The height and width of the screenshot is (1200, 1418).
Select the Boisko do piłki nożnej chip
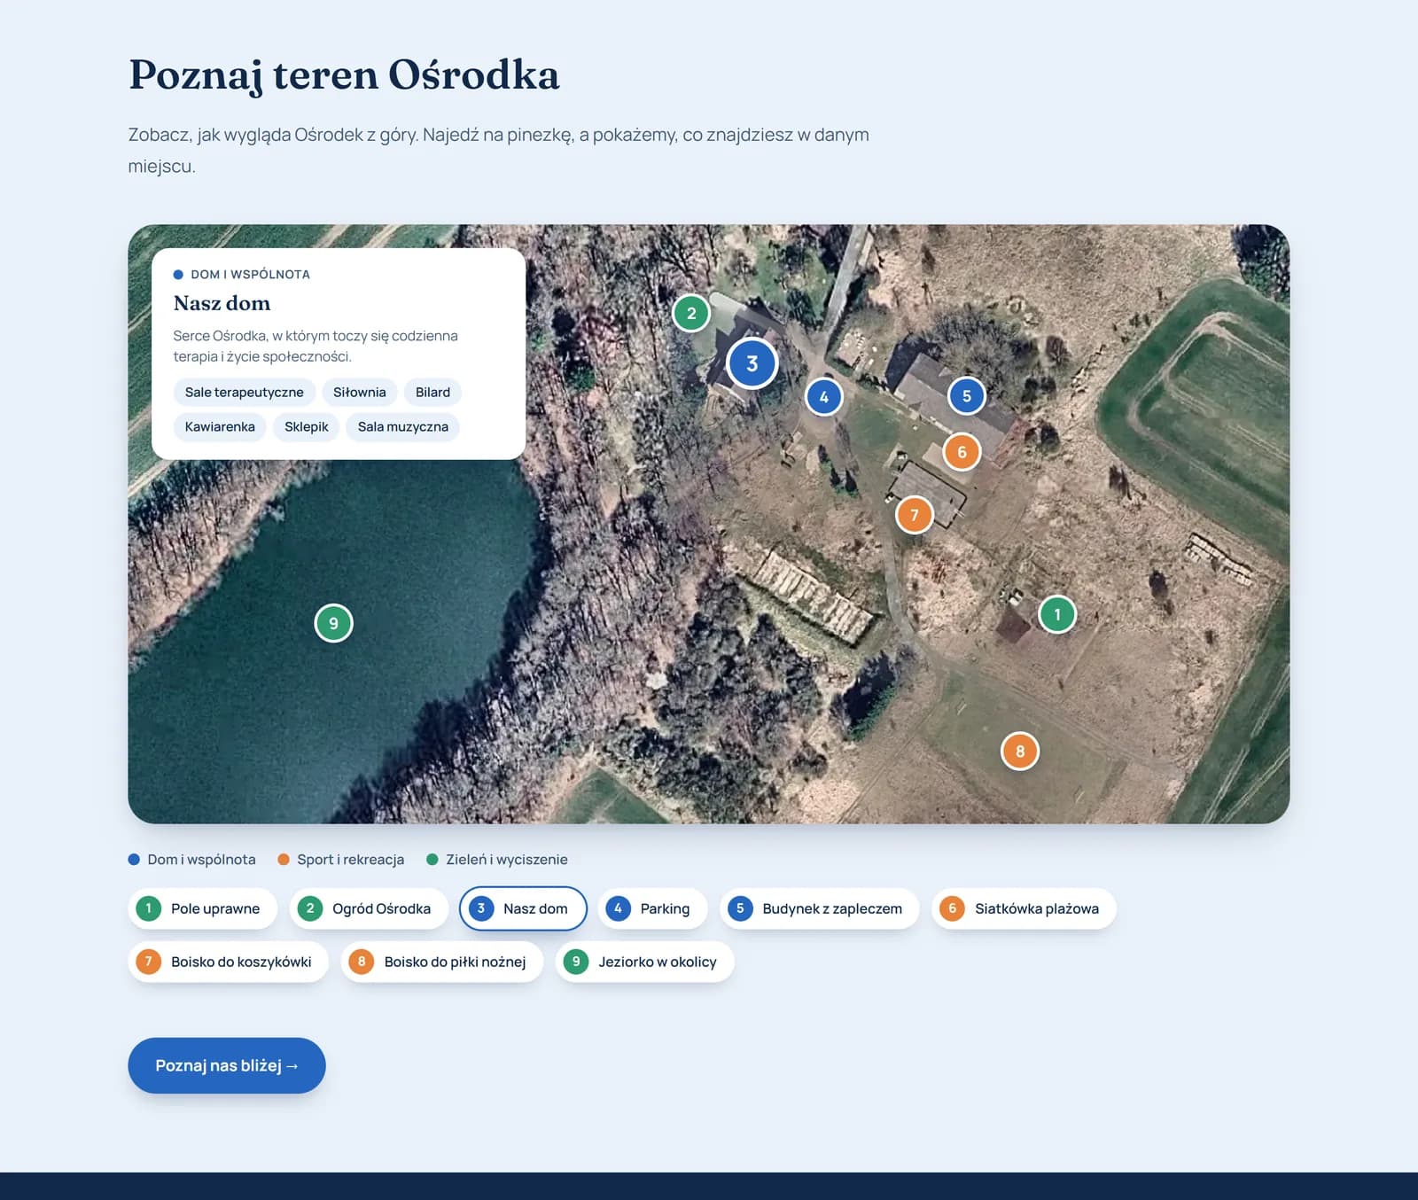coord(442,962)
